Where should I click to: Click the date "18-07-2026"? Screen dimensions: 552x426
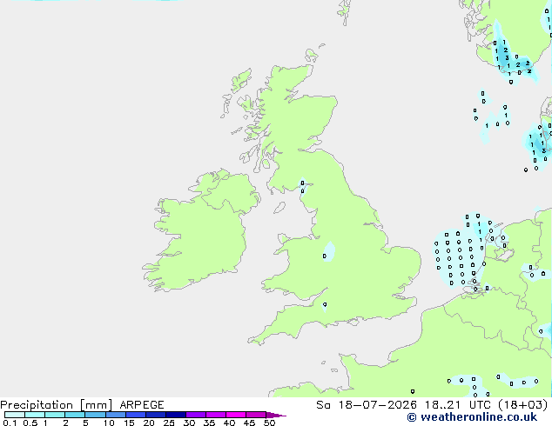click(377, 405)
